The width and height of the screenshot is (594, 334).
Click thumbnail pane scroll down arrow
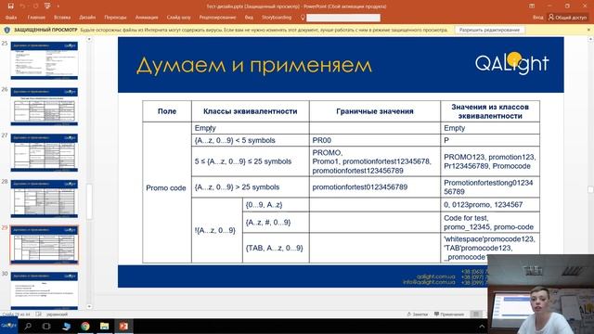point(89,307)
